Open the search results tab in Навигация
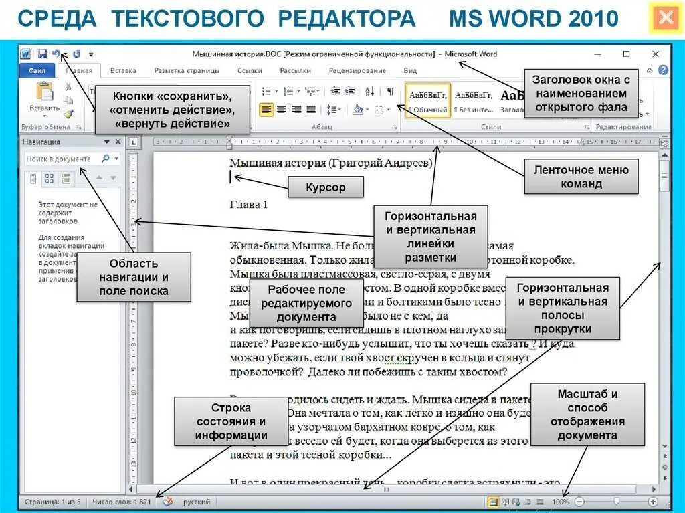Viewport: 685px width, 513px height. pyautogui.click(x=66, y=179)
